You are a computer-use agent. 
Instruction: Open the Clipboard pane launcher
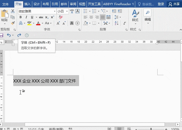(15, 30)
